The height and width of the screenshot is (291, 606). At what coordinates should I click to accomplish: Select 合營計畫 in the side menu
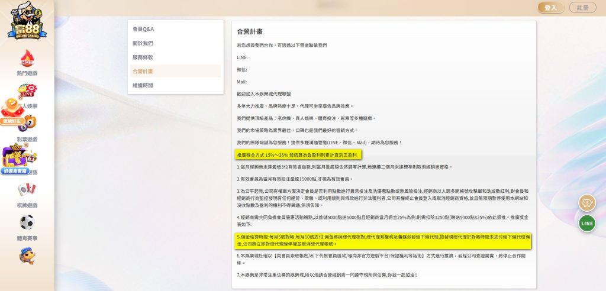click(x=175, y=71)
